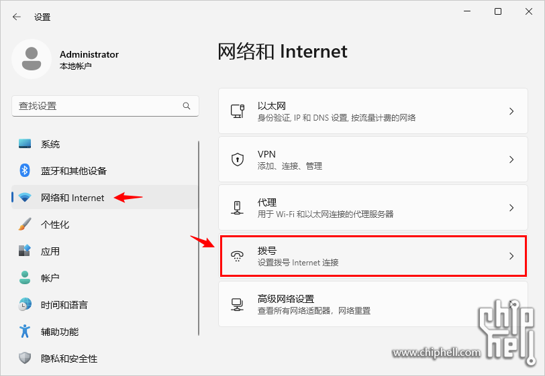Viewport: 545px width, 376px height.
Task: Open 系统 settings category
Action: (x=105, y=143)
